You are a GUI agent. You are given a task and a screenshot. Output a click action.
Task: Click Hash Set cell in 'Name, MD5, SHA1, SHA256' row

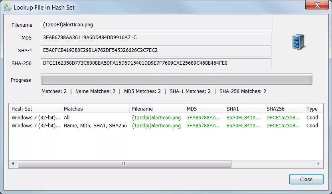point(36,126)
